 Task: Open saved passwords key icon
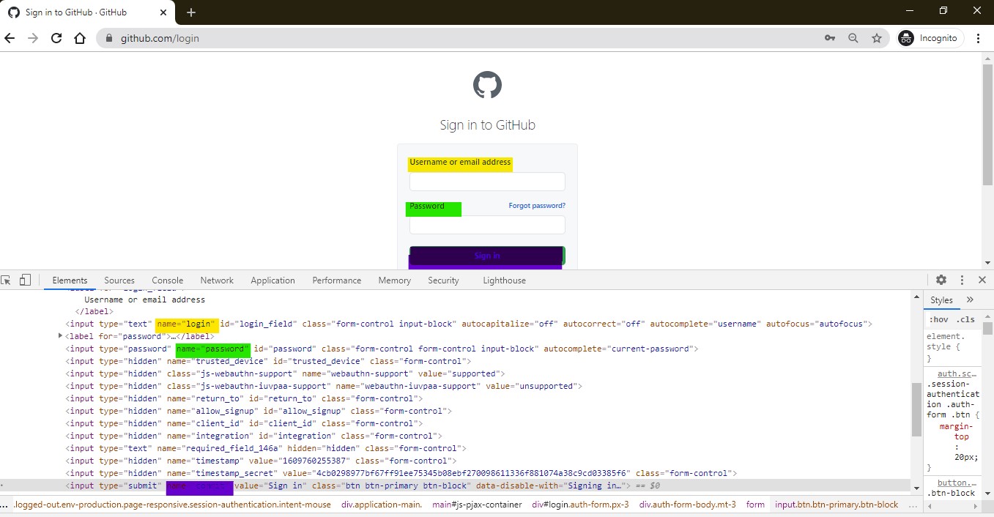tap(830, 38)
